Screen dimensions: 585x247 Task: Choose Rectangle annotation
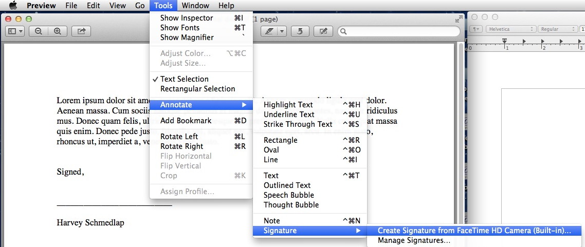pyautogui.click(x=309, y=140)
